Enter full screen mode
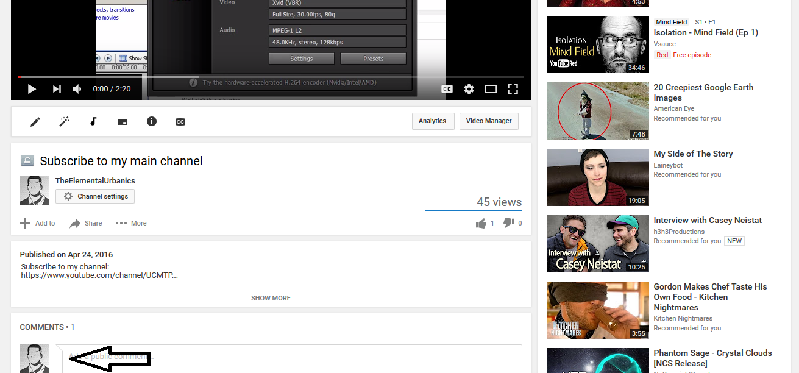The width and height of the screenshot is (799, 373). pos(513,89)
